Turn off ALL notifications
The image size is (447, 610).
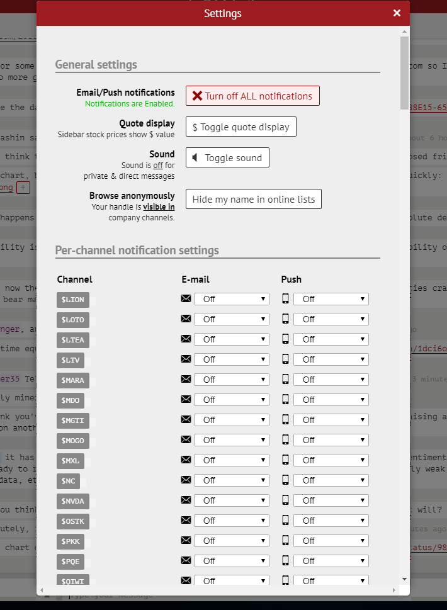pyautogui.click(x=252, y=96)
